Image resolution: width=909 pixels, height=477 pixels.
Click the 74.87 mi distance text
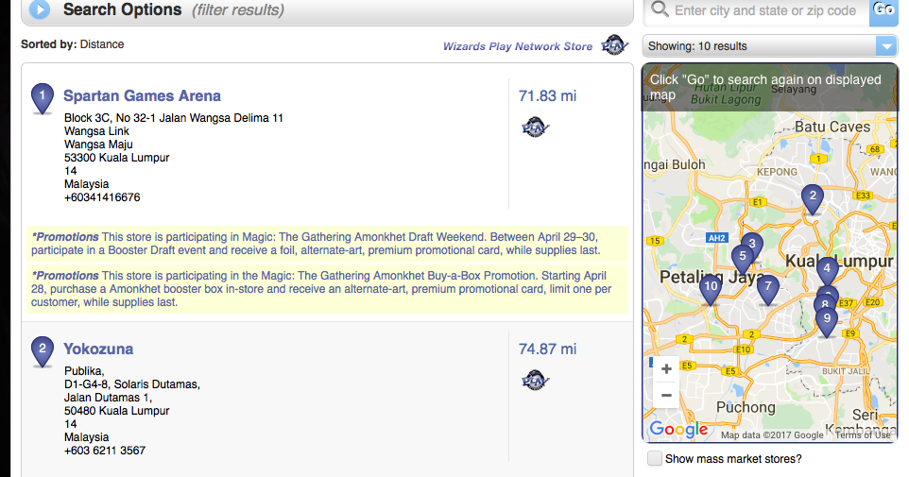point(547,349)
